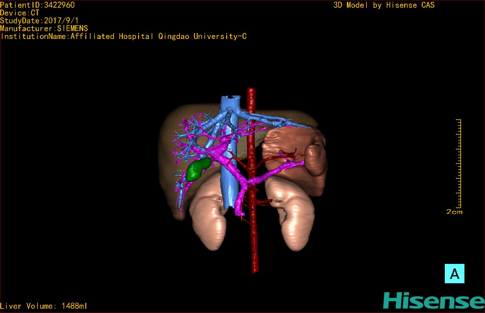Click the 3D Model by Hisense CAS text
Viewport: 485px width, 313px height.
384,5
